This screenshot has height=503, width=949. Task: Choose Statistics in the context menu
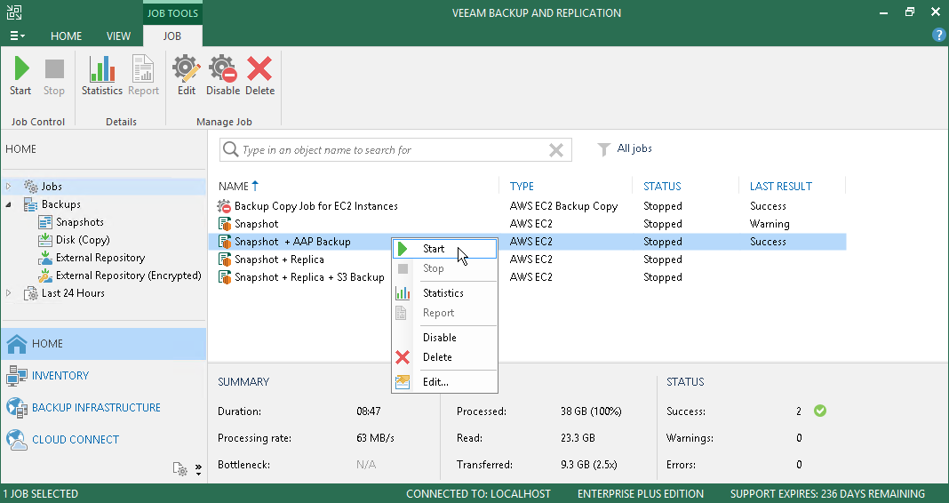[445, 293]
